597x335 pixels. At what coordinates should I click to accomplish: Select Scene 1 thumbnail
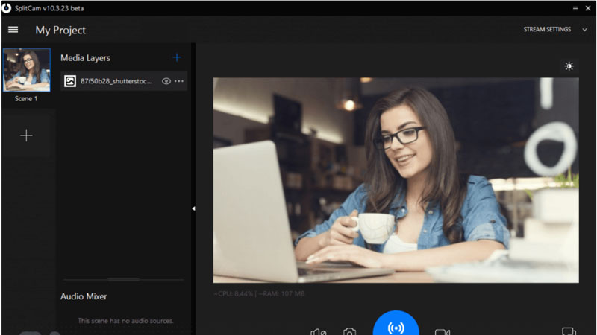pyautogui.click(x=27, y=70)
